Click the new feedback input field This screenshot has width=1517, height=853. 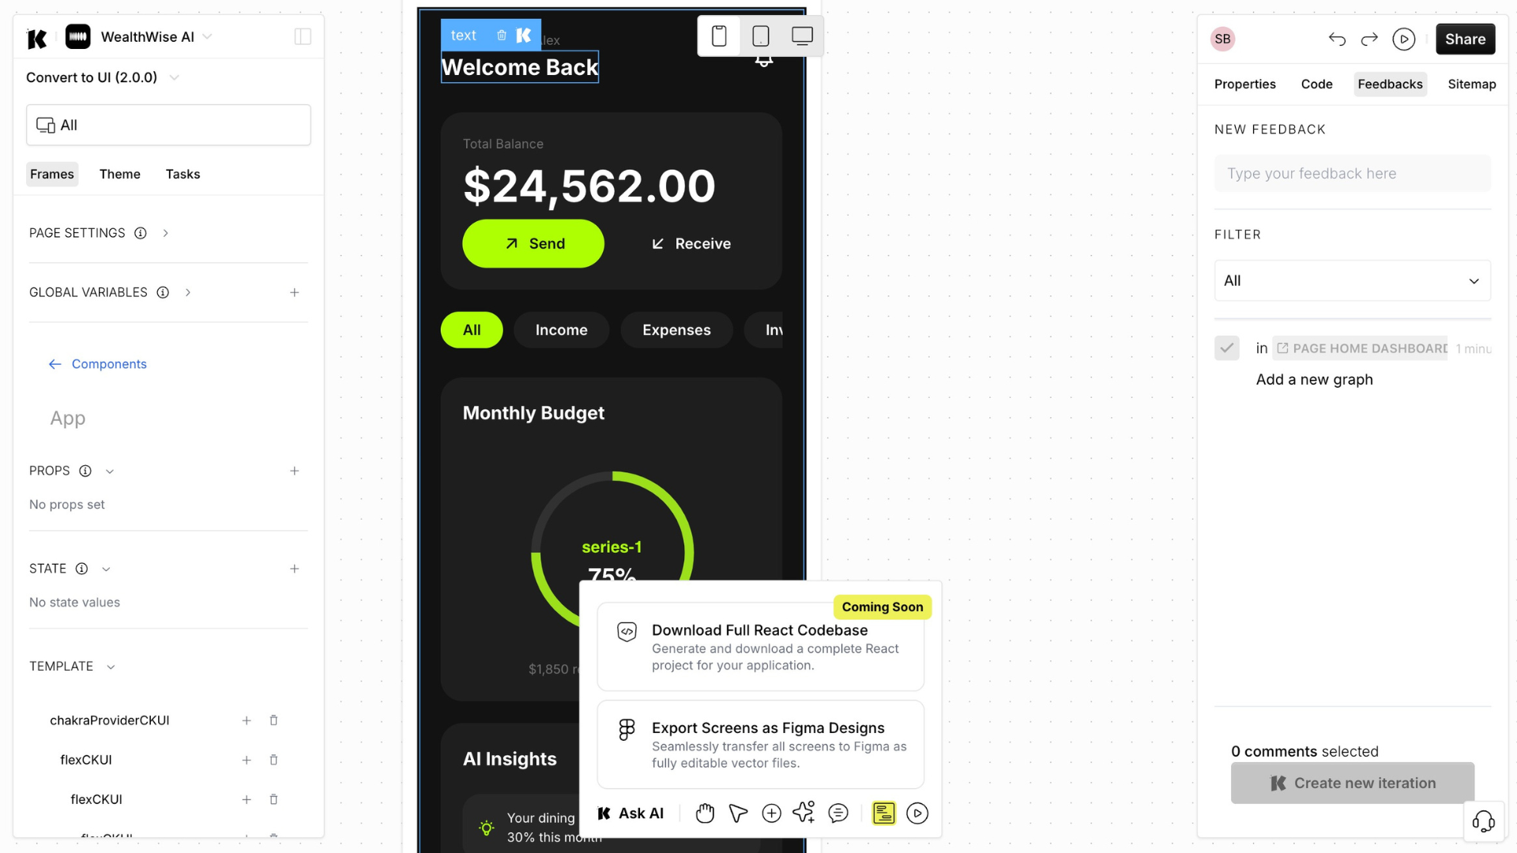coord(1353,173)
